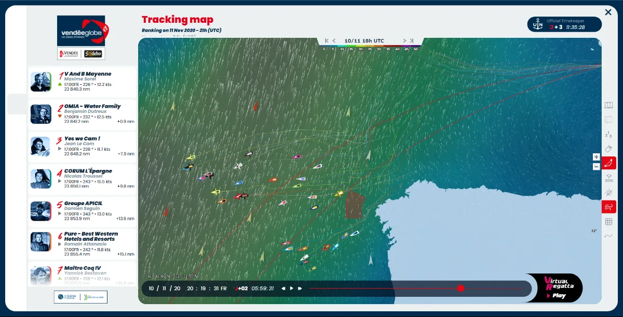Viewport: 623px width, 317px height.
Task: Click the hour field 20 in time display
Action: pos(190,289)
